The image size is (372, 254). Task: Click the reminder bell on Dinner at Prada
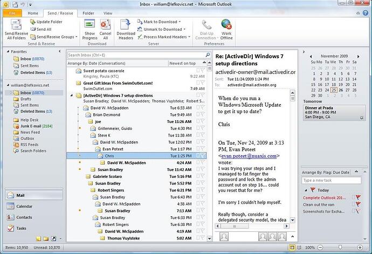(362, 118)
